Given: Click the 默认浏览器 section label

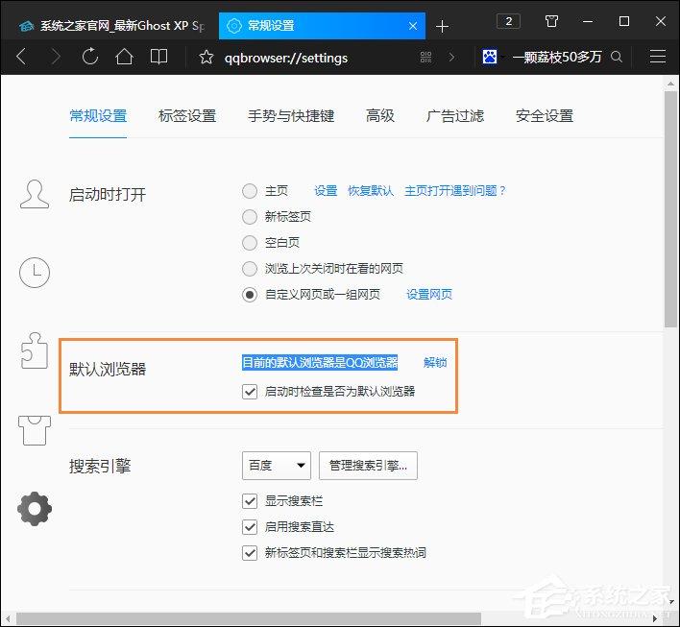Looking at the screenshot, I should click(108, 370).
